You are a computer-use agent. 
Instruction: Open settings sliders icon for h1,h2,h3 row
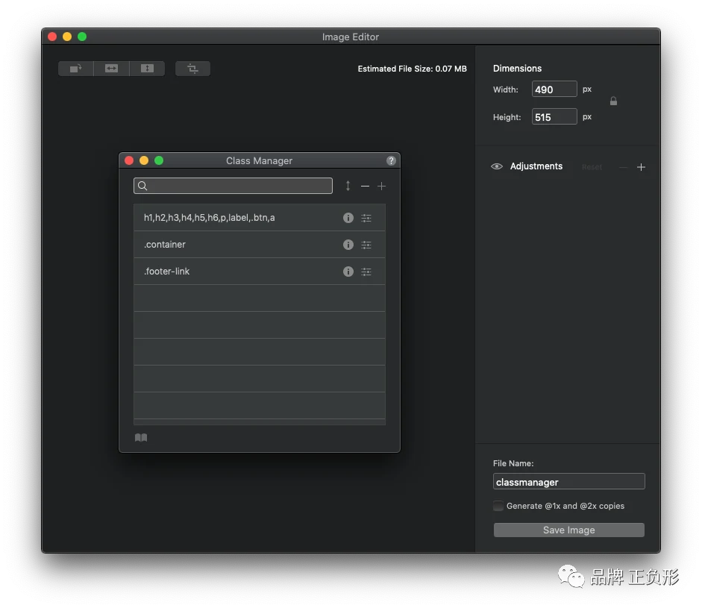click(366, 218)
